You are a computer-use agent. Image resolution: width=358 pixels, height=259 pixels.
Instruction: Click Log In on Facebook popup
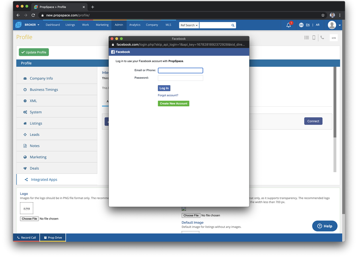(164, 88)
